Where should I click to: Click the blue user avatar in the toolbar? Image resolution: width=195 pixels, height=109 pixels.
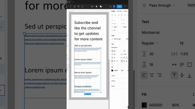coord(114,7)
